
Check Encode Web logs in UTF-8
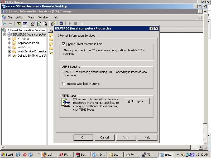pyautogui.click(x=64, y=83)
